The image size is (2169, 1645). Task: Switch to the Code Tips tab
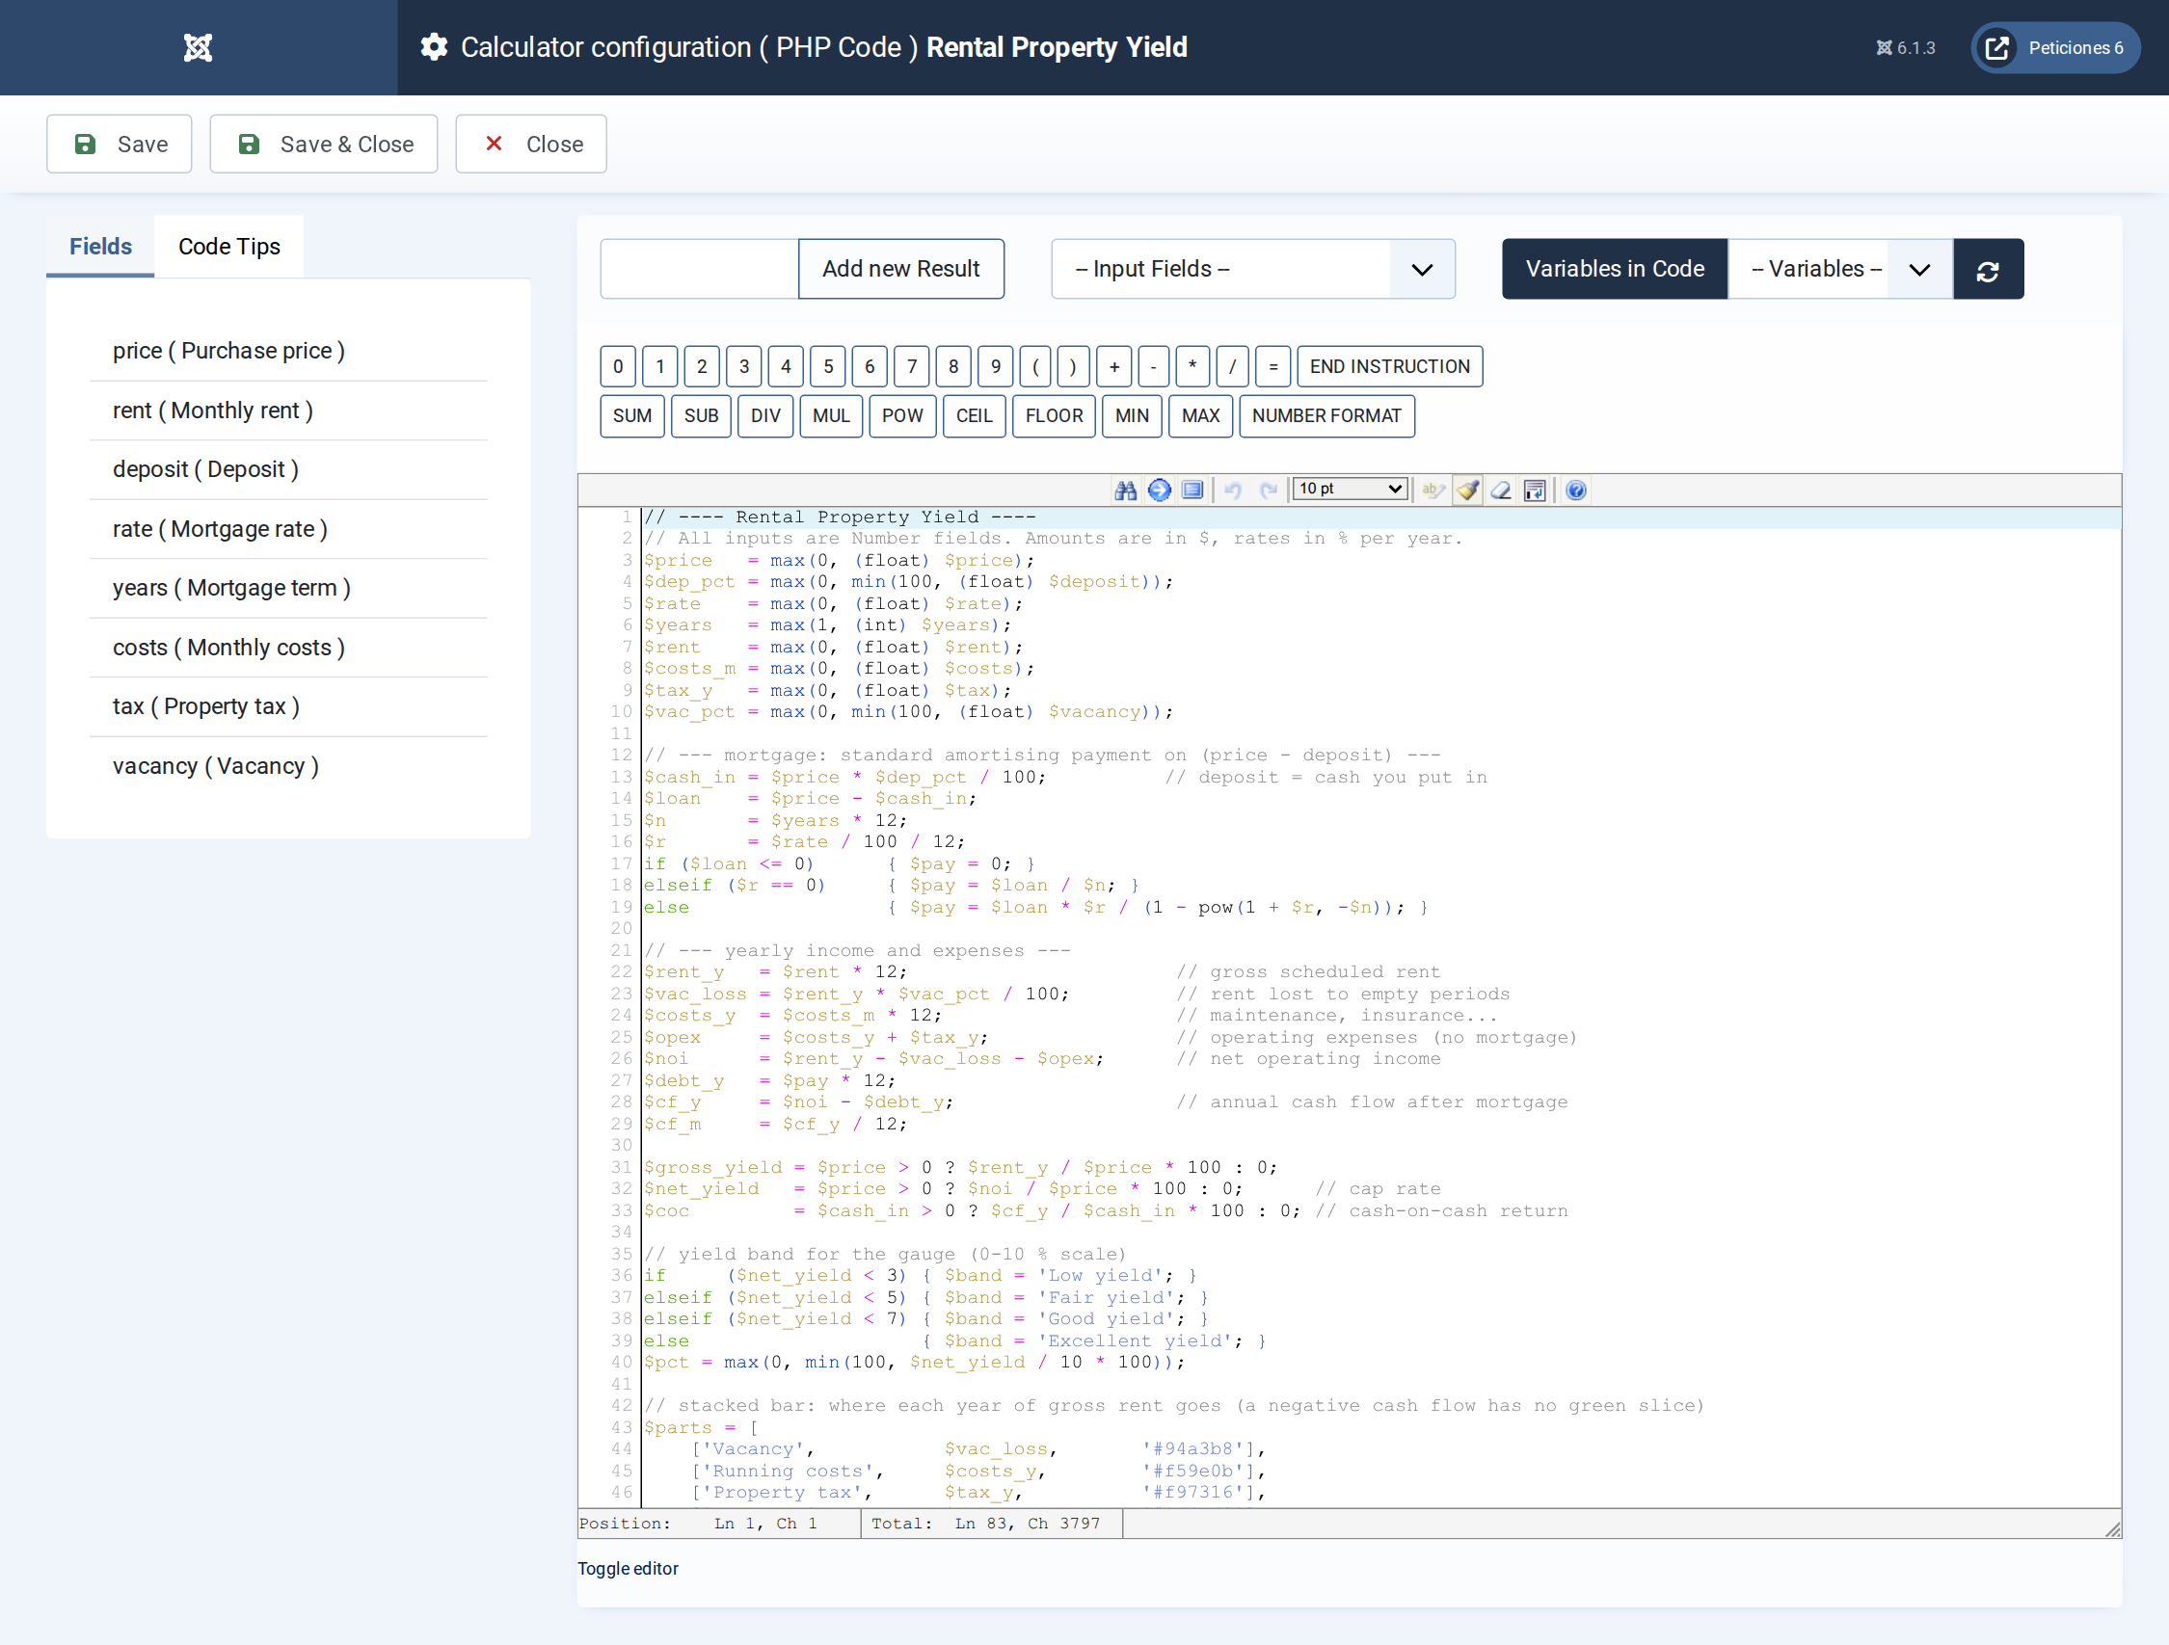(229, 246)
